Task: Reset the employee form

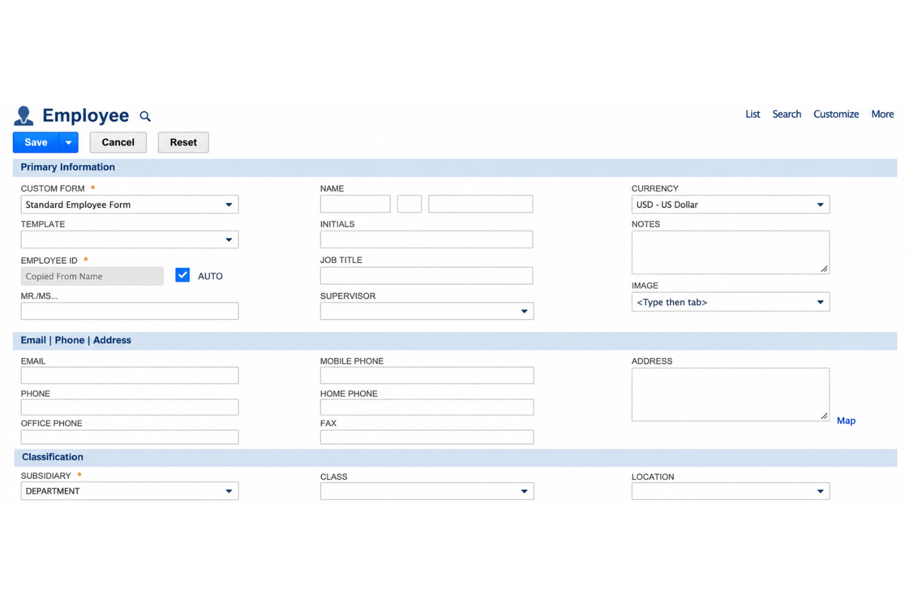Action: pyautogui.click(x=183, y=142)
